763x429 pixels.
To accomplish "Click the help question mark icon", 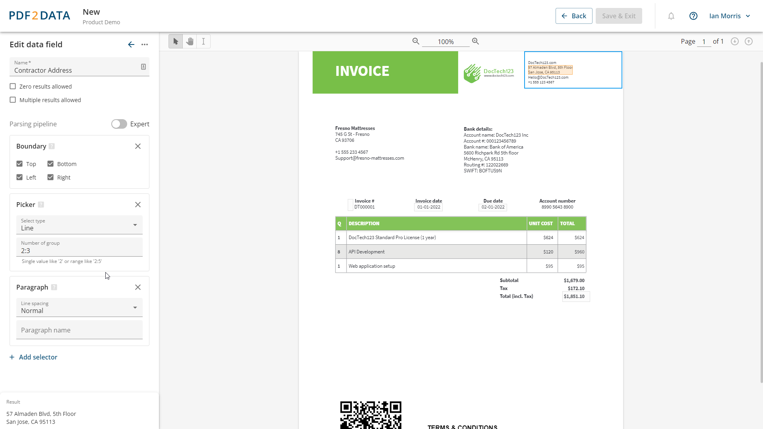I will [694, 16].
